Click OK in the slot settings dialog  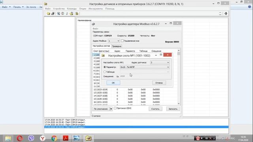click(113, 83)
